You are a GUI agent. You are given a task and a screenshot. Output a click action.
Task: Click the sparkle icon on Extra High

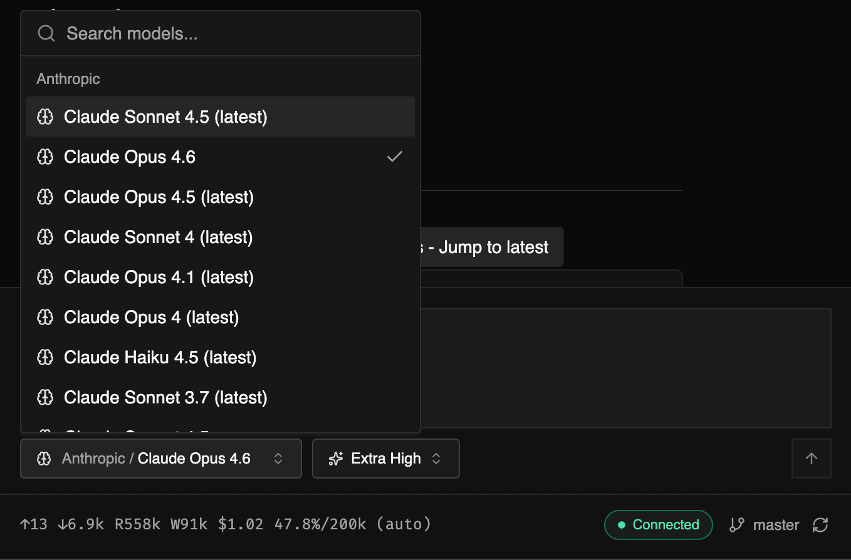336,459
